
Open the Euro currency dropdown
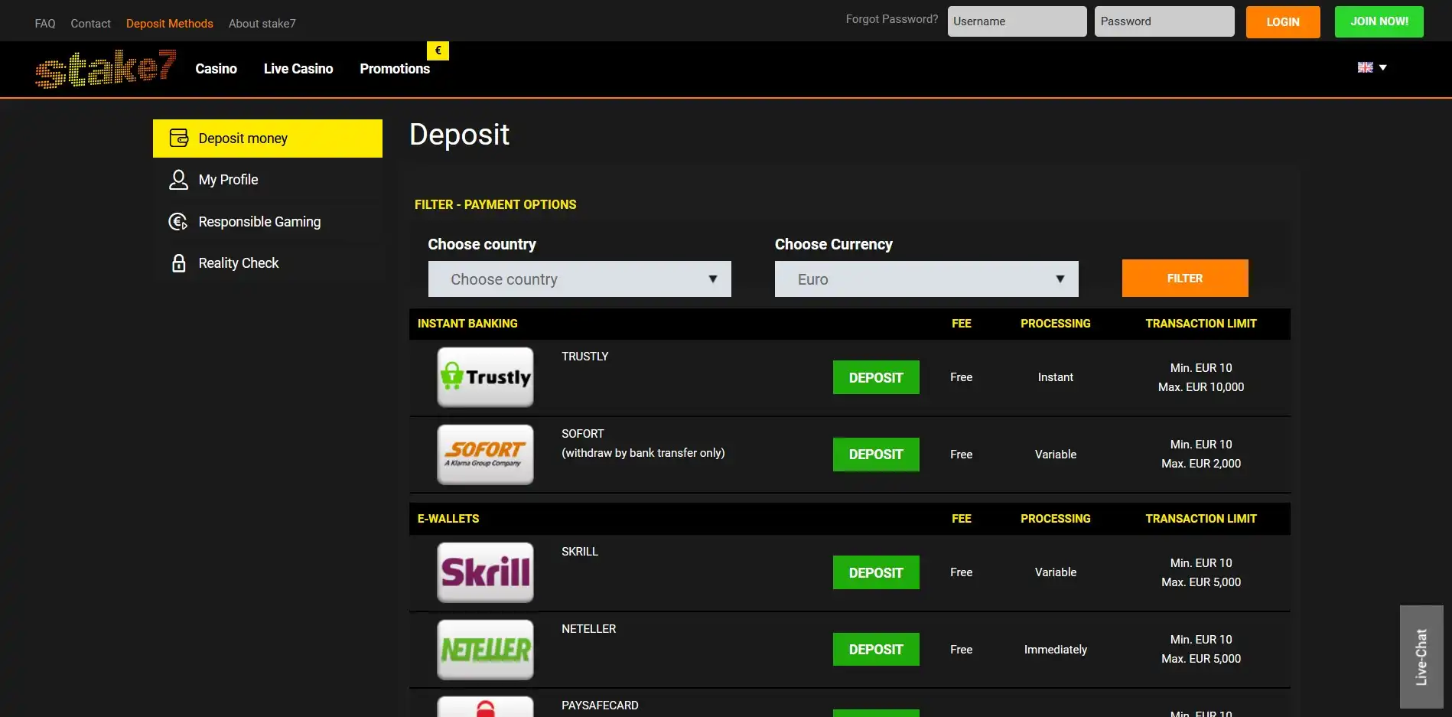pos(926,279)
